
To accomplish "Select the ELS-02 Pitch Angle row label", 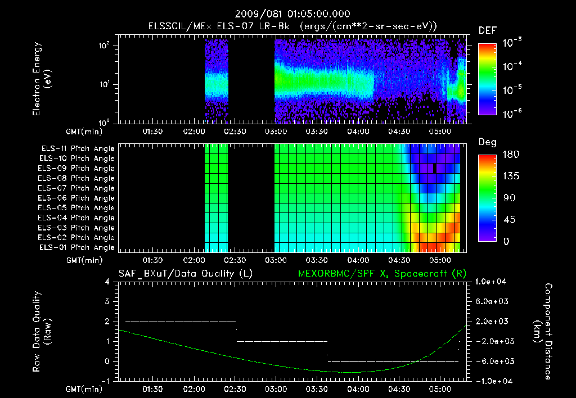I will tap(76, 238).
